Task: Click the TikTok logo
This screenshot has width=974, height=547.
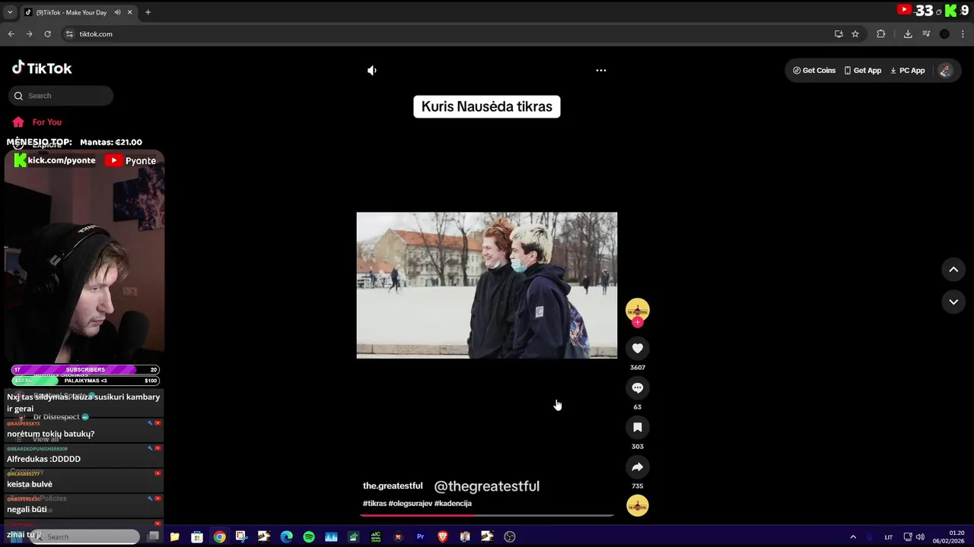Action: coord(42,68)
